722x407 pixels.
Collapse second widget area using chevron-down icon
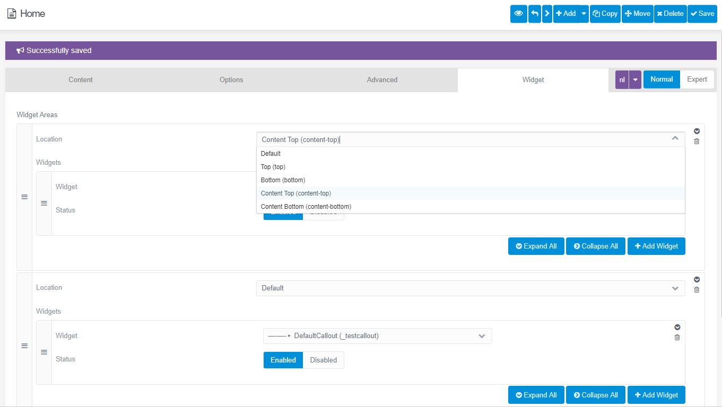point(697,279)
